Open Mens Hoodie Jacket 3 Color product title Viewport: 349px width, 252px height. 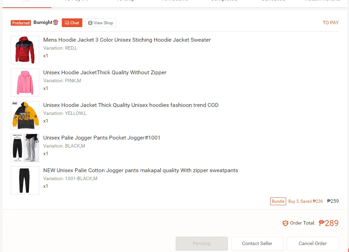127,40
